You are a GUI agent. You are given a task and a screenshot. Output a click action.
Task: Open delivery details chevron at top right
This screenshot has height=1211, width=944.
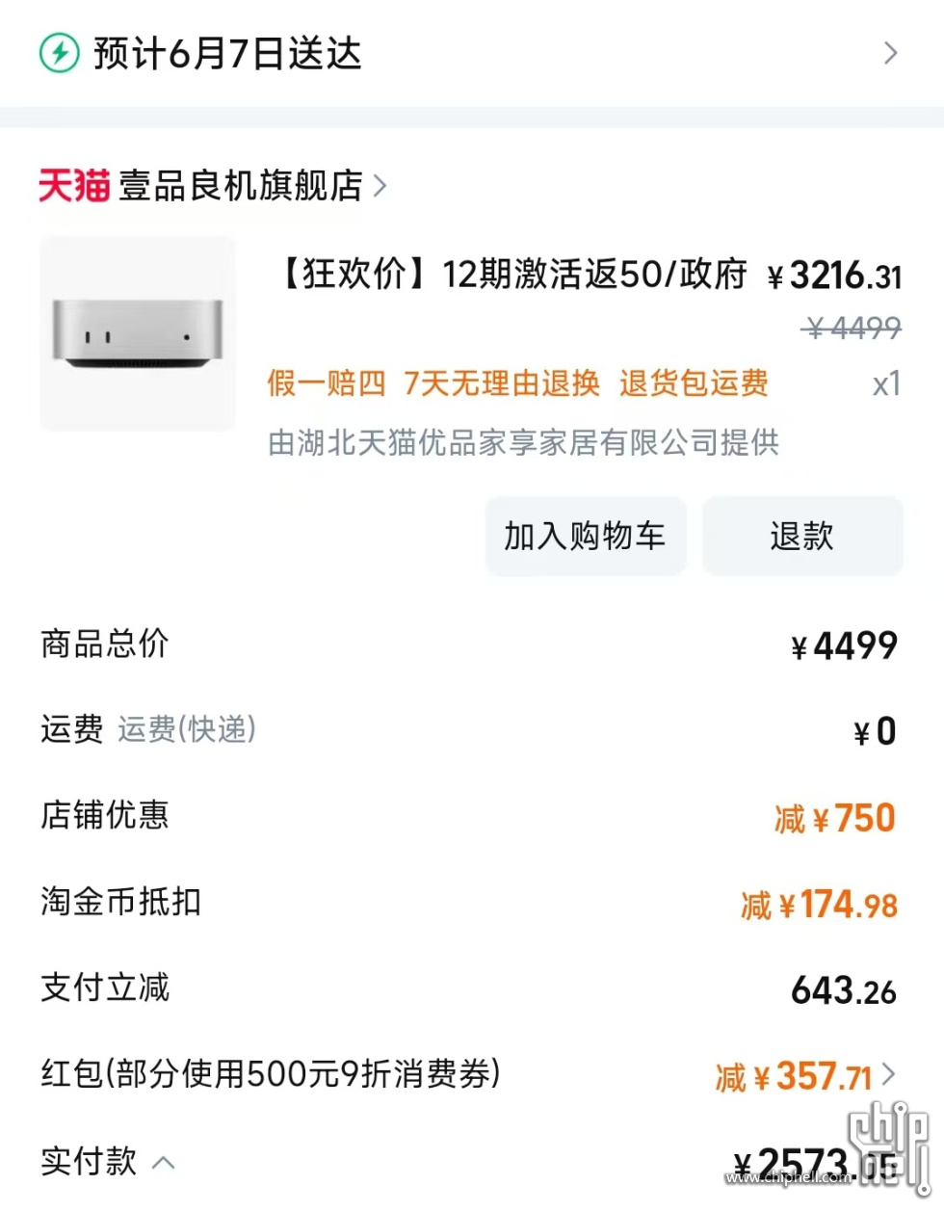[x=891, y=53]
